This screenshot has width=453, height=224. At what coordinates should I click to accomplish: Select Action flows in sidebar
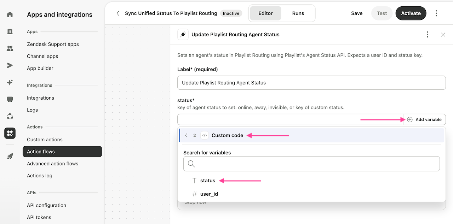coord(62,152)
